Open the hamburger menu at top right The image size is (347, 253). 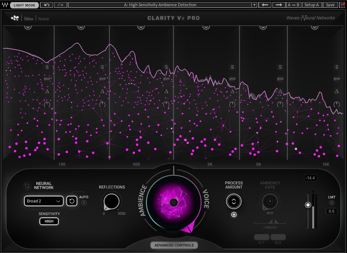[342, 5]
